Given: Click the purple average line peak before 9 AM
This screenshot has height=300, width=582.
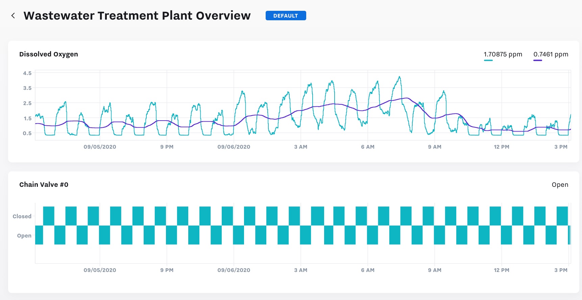Looking at the screenshot, I should [407, 98].
